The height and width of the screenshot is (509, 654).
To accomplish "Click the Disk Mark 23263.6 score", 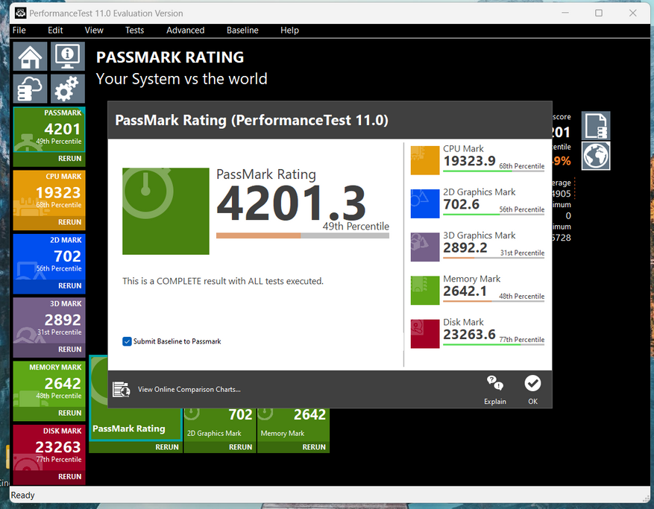I will pos(469,335).
